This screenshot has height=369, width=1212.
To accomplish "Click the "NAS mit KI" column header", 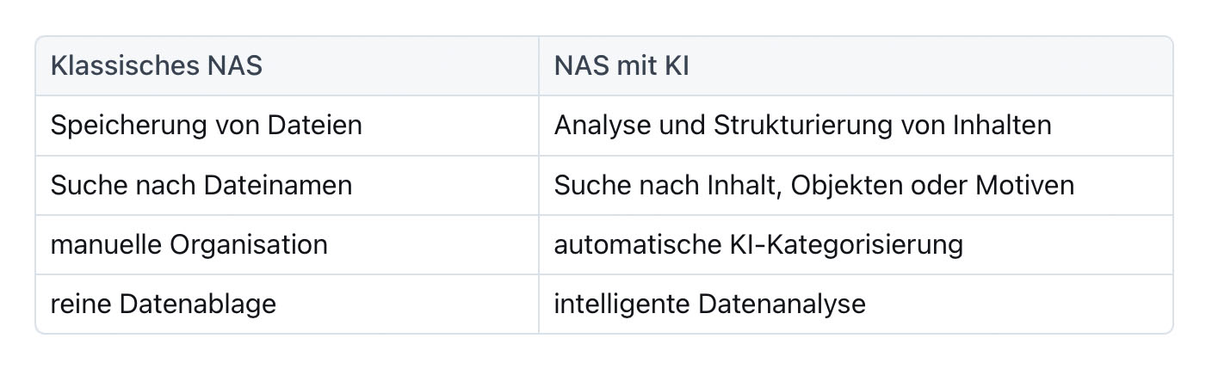I will 621,66.
